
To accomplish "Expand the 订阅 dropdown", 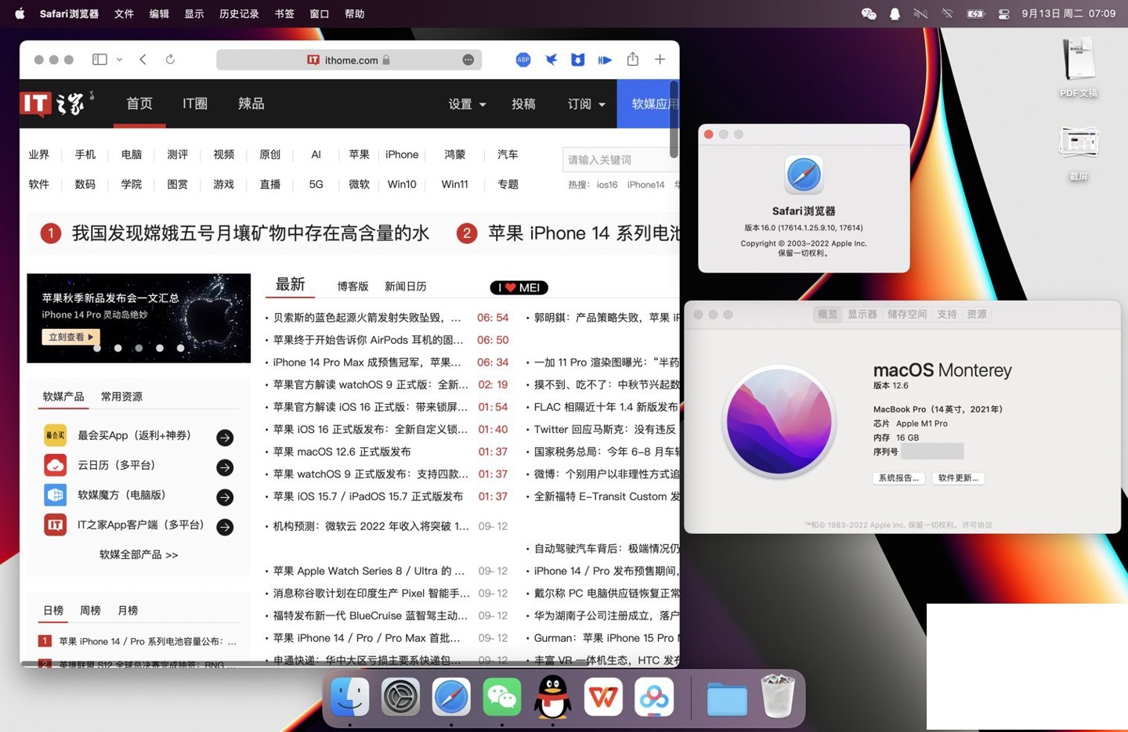I will click(587, 104).
